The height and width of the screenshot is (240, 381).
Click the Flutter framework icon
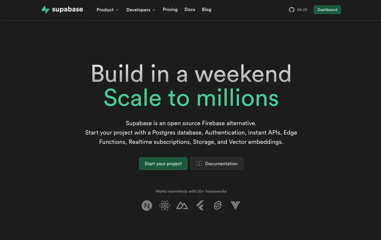tap(200, 205)
